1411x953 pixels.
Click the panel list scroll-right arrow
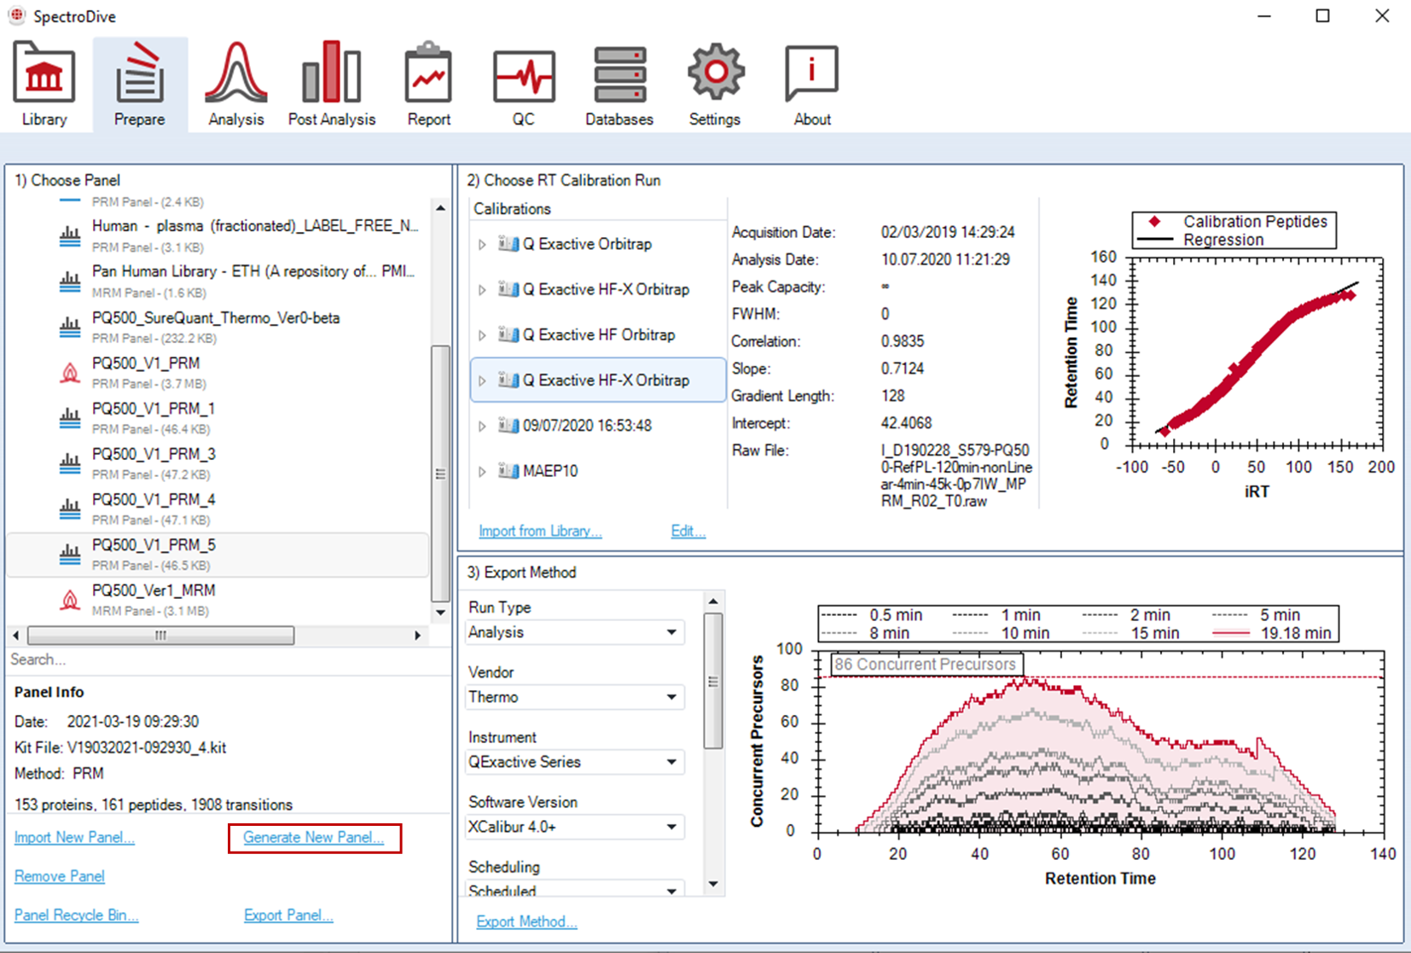pos(417,636)
